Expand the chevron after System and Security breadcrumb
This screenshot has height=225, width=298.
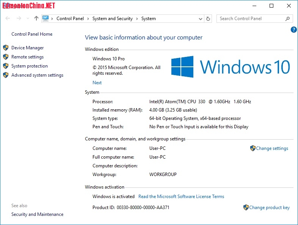tap(137, 19)
